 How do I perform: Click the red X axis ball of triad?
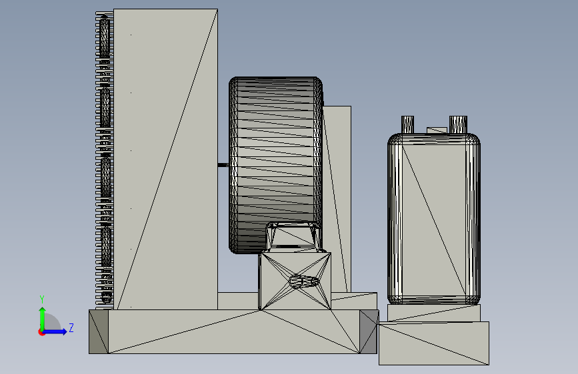tap(41, 333)
